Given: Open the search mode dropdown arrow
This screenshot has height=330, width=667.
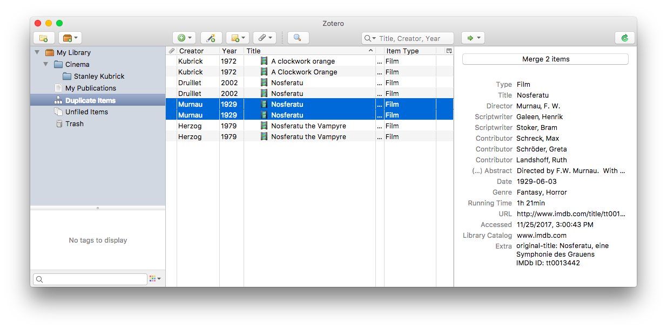Looking at the screenshot, I should [369, 38].
